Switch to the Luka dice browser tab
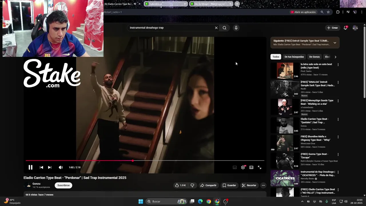 166,4
